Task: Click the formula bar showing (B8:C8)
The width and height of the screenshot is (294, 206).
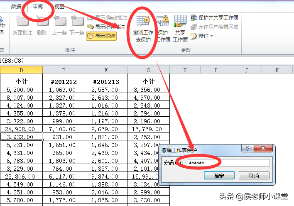Action: [147, 61]
